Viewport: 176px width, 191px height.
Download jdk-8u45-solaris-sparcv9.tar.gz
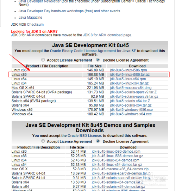(x=134, y=96)
